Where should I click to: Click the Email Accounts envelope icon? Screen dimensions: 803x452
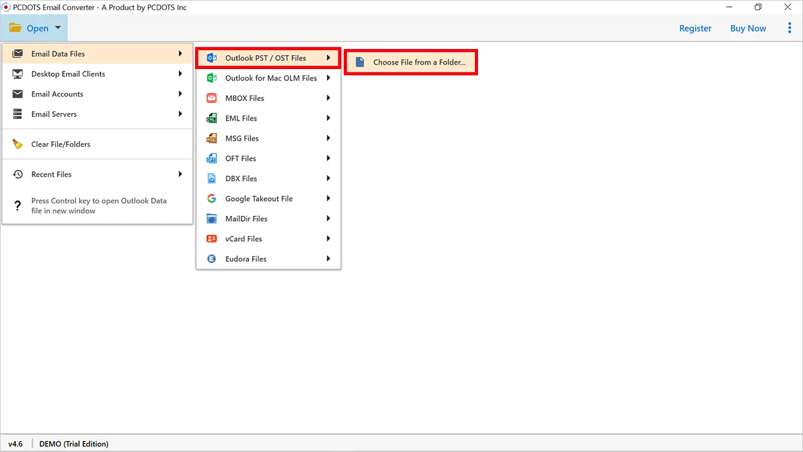[18, 94]
